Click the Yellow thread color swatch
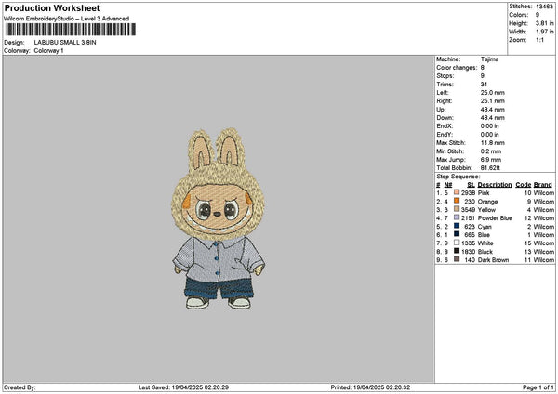 [457, 209]
